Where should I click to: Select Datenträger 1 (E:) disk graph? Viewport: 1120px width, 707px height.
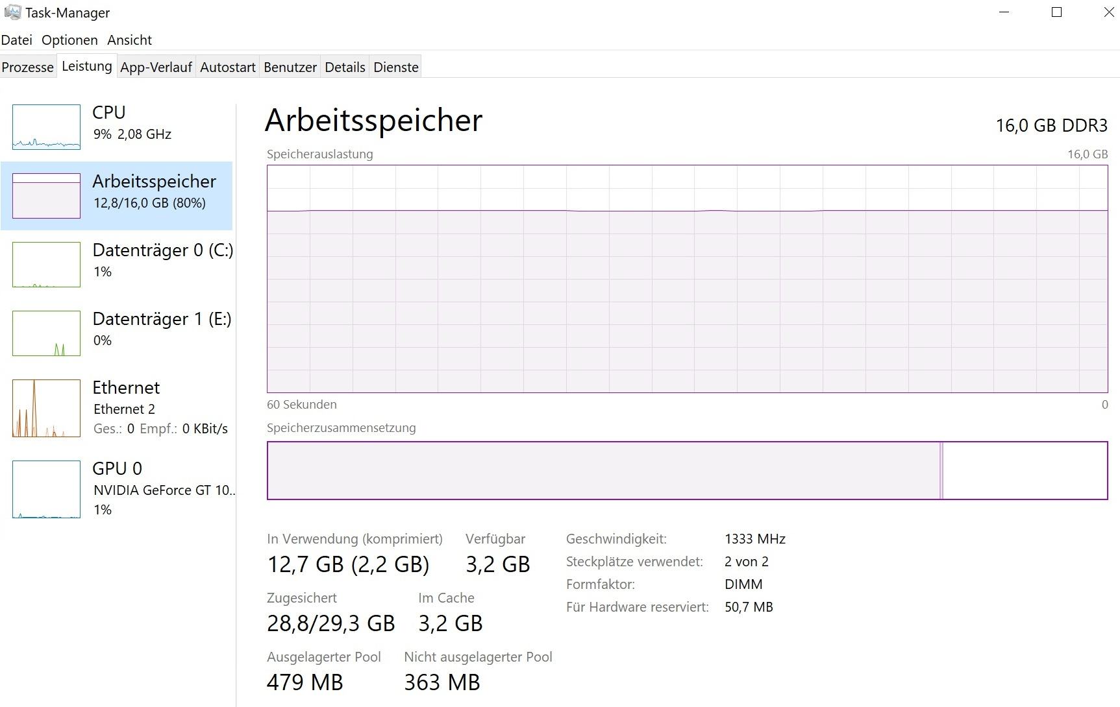[46, 333]
